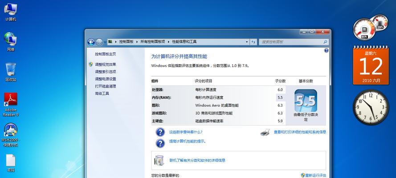Open the 回收站 recycle bin icon
Image resolution: width=396 pixels, height=178 pixels.
[x=11, y=72]
